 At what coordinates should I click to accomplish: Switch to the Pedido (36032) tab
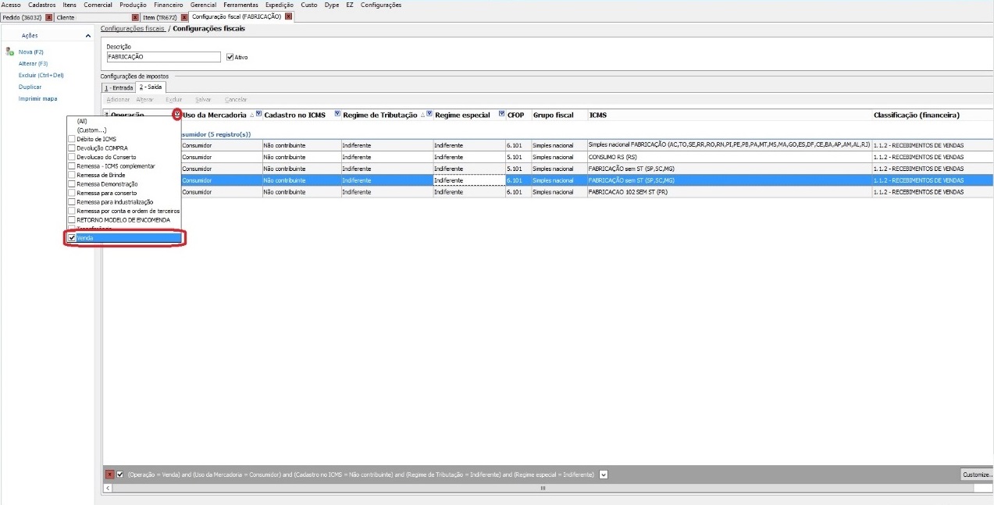point(23,17)
